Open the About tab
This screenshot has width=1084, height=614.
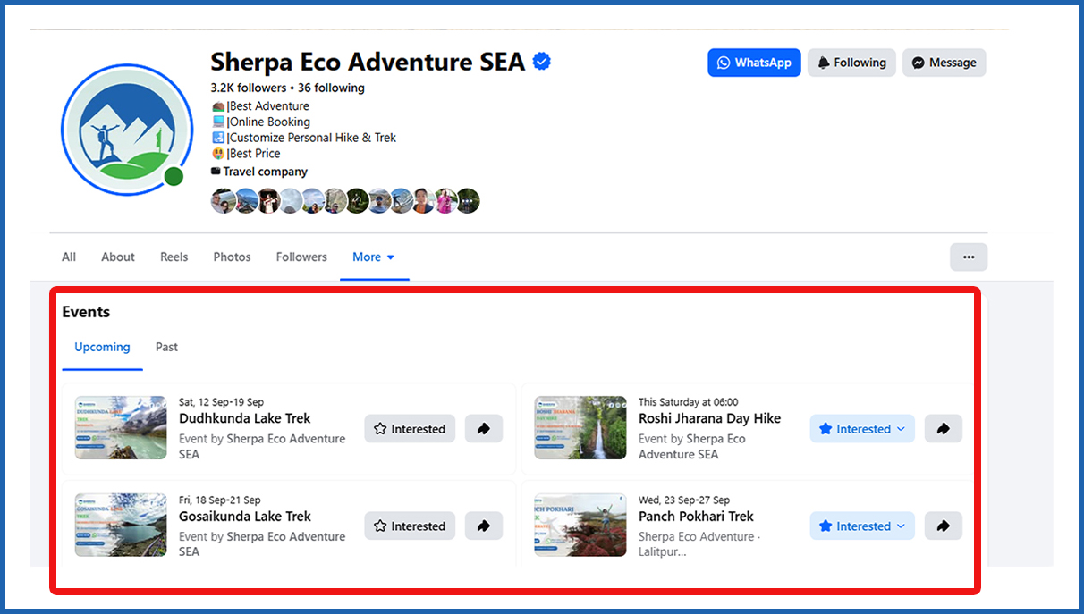click(118, 257)
